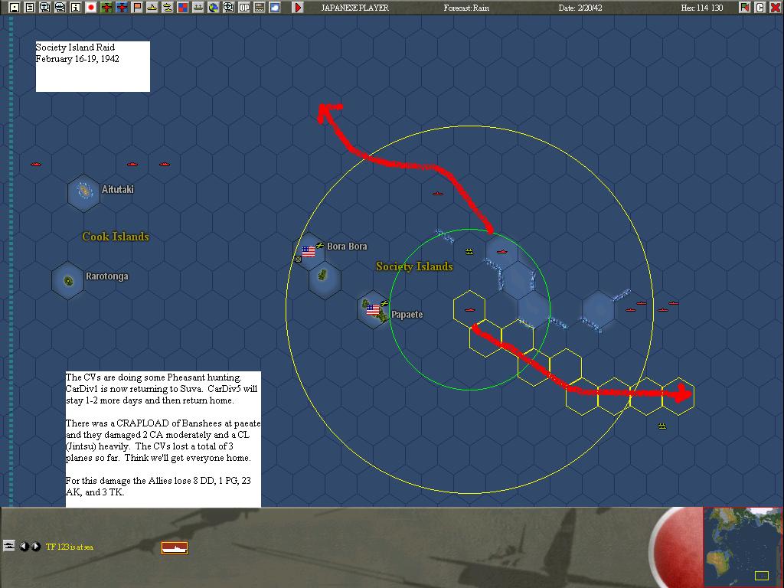Click the 'C' toolbar button

pyautogui.click(x=760, y=8)
